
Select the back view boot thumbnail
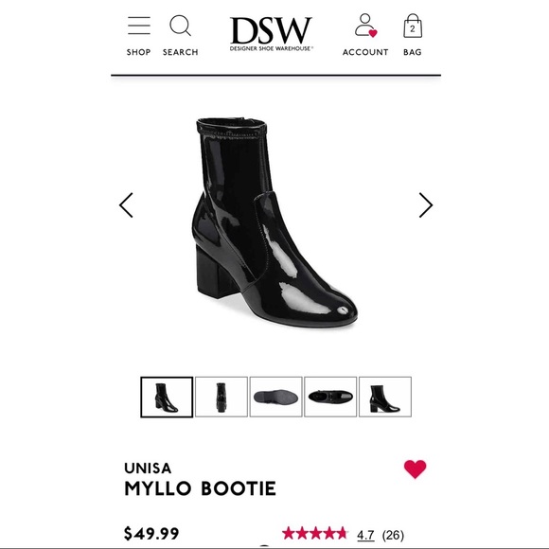pyautogui.click(x=221, y=397)
